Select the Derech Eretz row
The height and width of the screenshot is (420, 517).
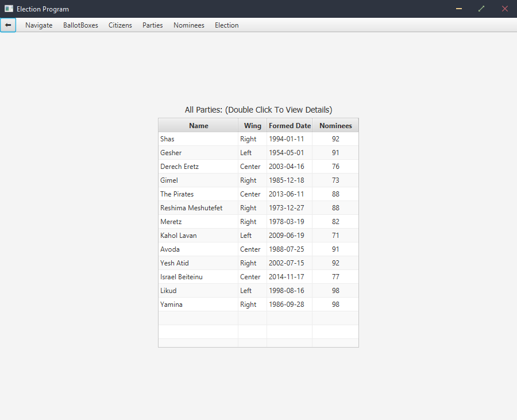pyautogui.click(x=258, y=167)
